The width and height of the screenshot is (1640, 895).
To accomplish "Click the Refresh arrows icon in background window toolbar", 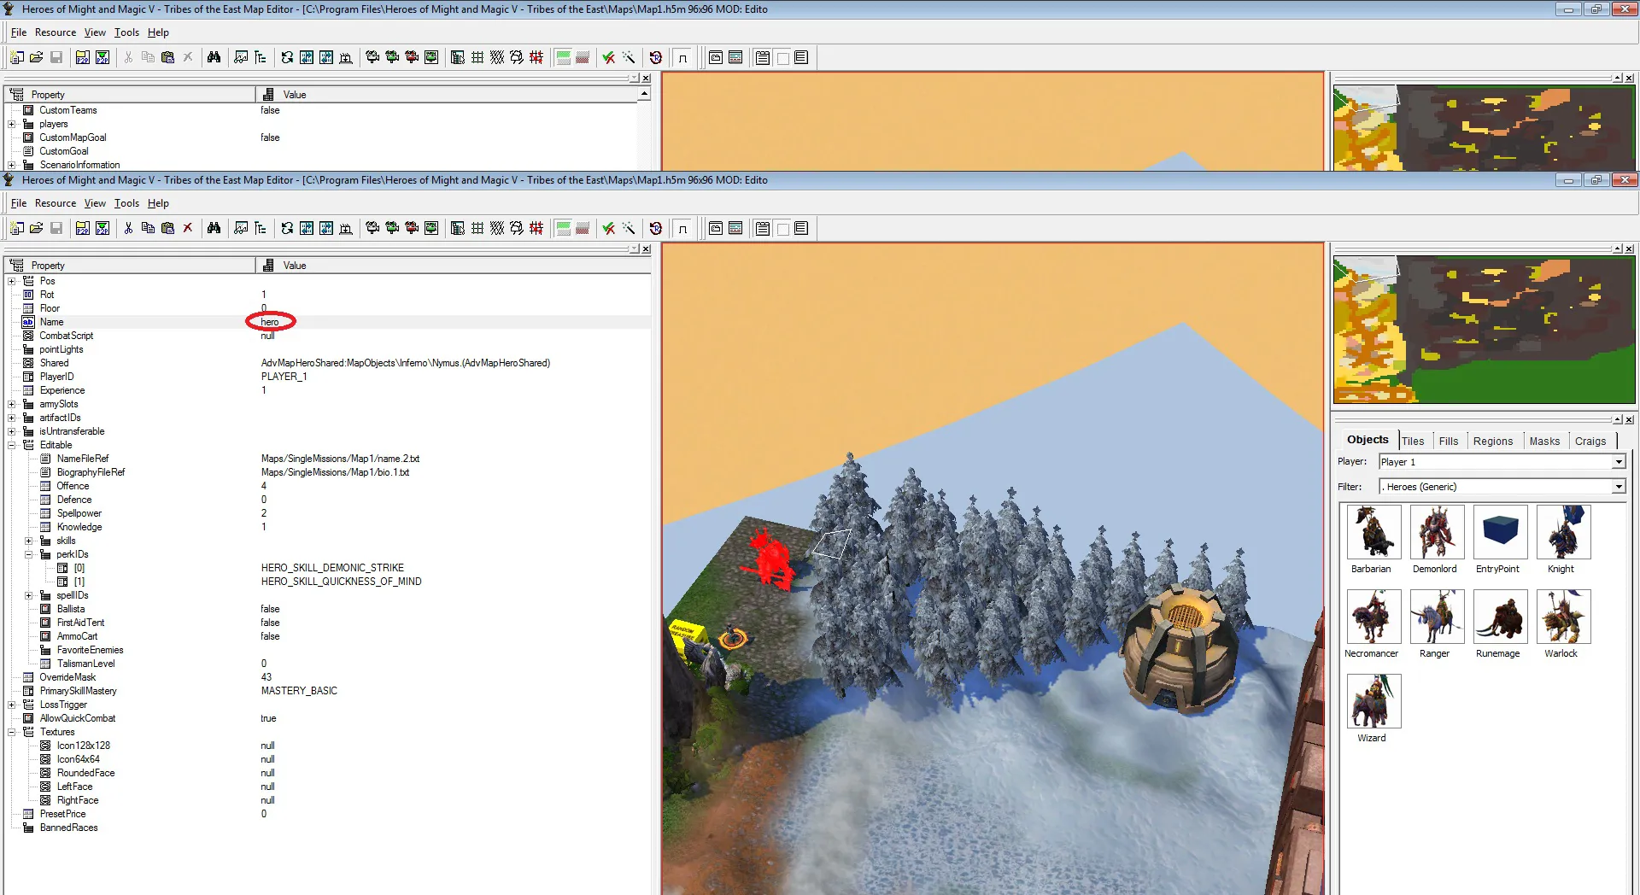I will (287, 57).
